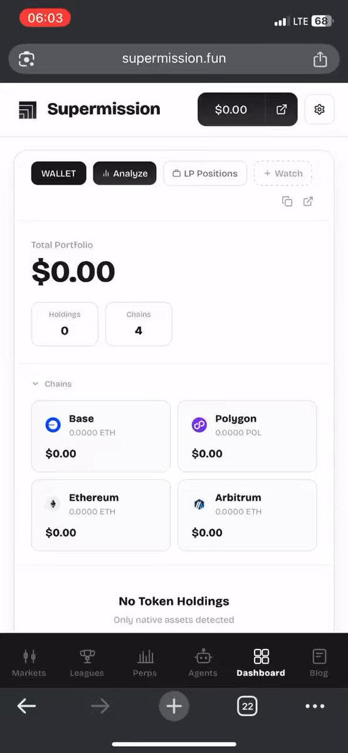Select the Base chain card

(x=101, y=436)
